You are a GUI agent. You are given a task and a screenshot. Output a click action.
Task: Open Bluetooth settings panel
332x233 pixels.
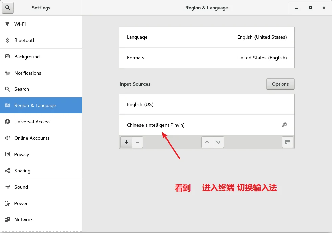coord(41,40)
